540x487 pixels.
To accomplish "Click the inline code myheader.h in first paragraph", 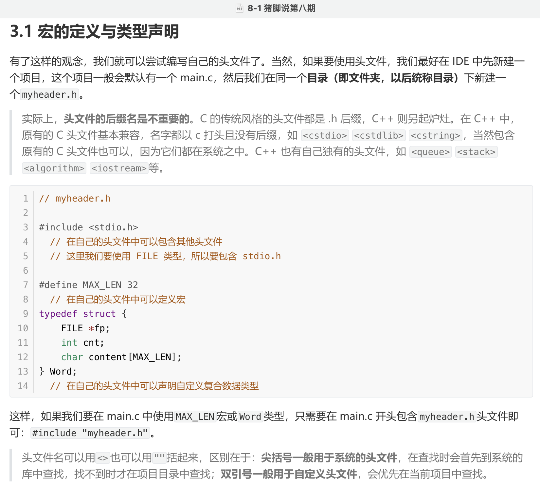I will pyautogui.click(x=49, y=95).
